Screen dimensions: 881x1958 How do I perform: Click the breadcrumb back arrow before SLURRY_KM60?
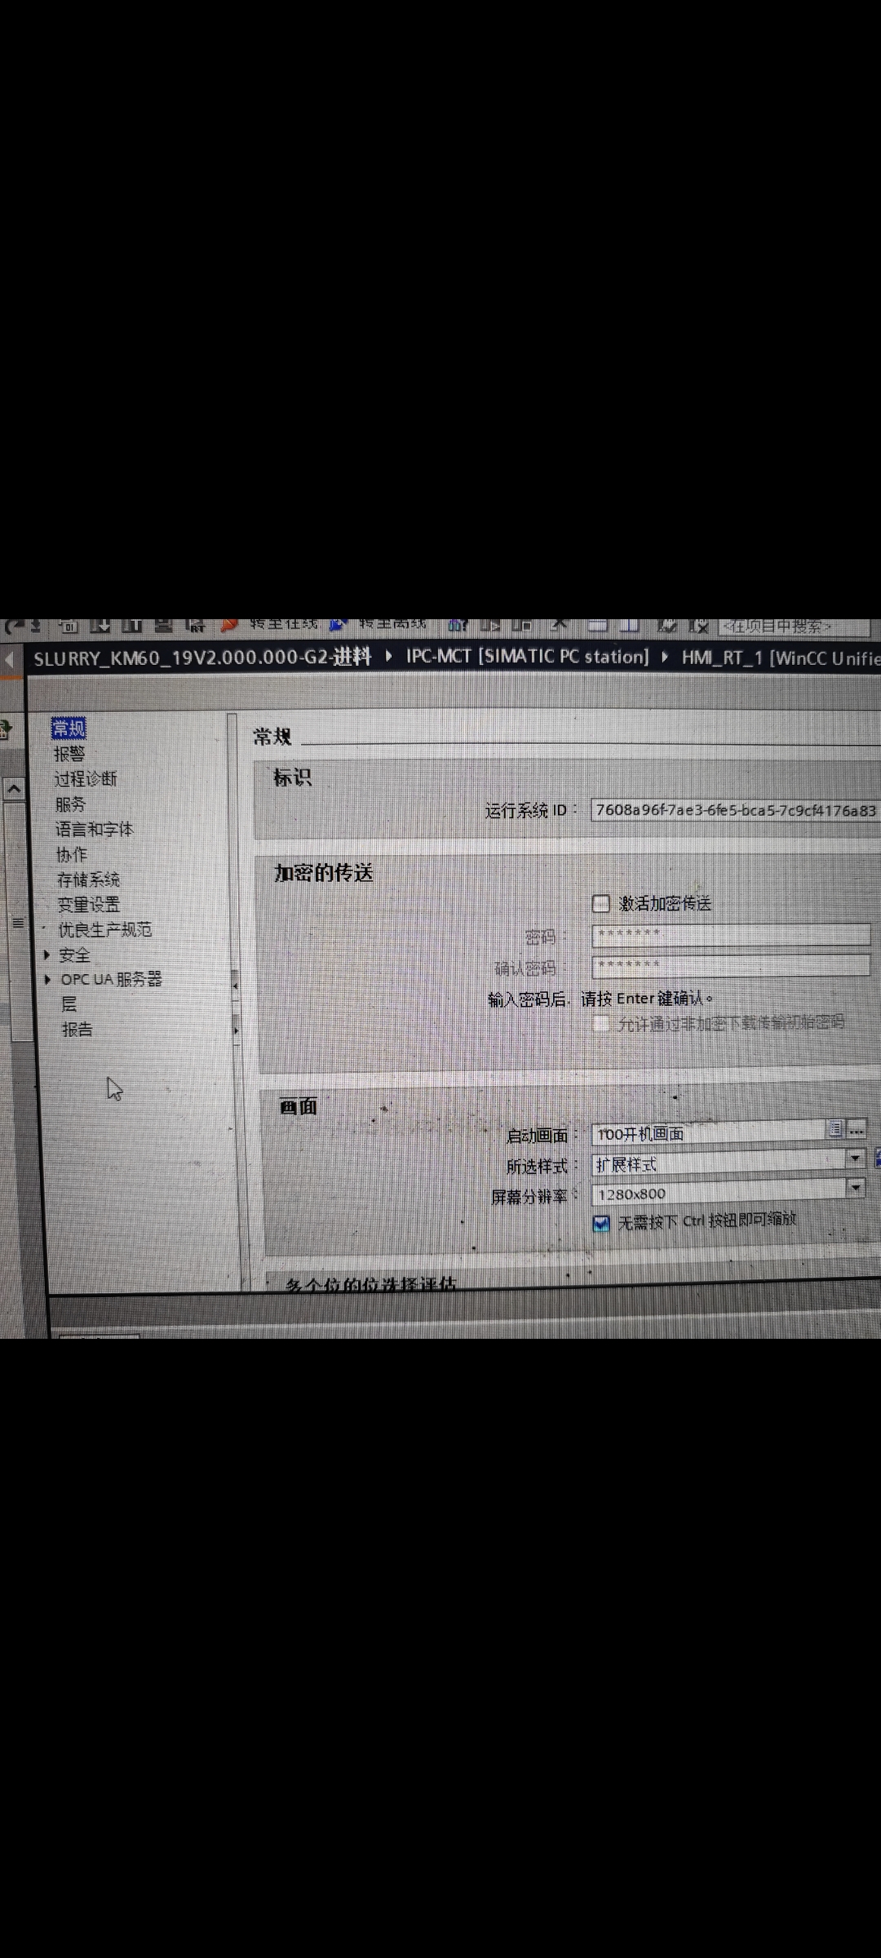(x=10, y=659)
